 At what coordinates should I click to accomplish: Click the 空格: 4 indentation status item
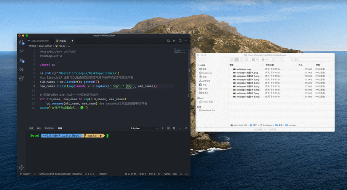(143, 174)
